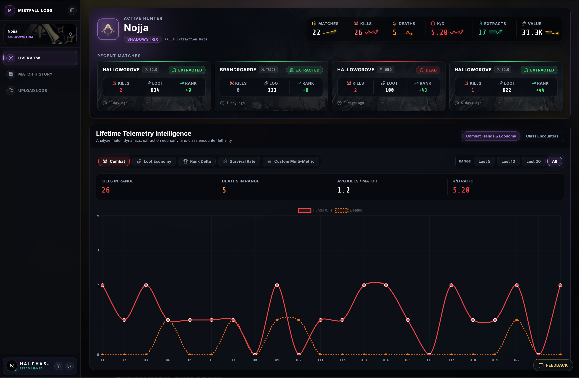Viewport: 579px width, 378px height.
Task: Set range to Last 10
Action: [508, 161]
